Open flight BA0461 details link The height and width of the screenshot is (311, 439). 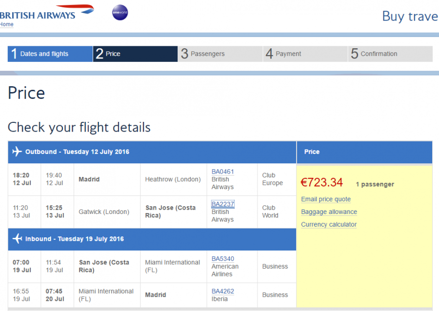[x=223, y=172]
